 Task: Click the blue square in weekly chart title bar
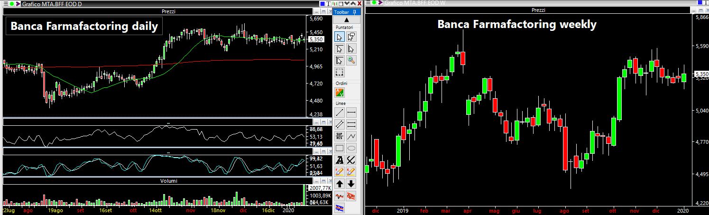[x=700, y=2]
